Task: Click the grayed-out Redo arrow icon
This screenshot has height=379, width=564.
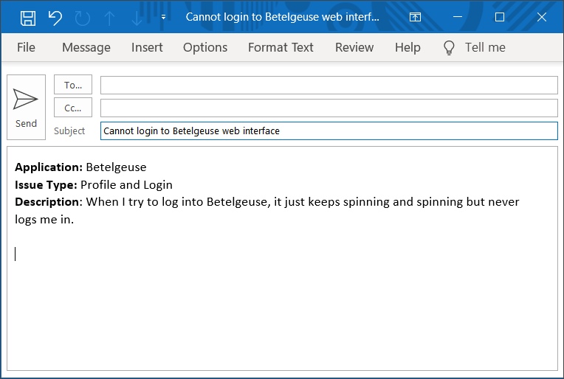Action: 83,18
